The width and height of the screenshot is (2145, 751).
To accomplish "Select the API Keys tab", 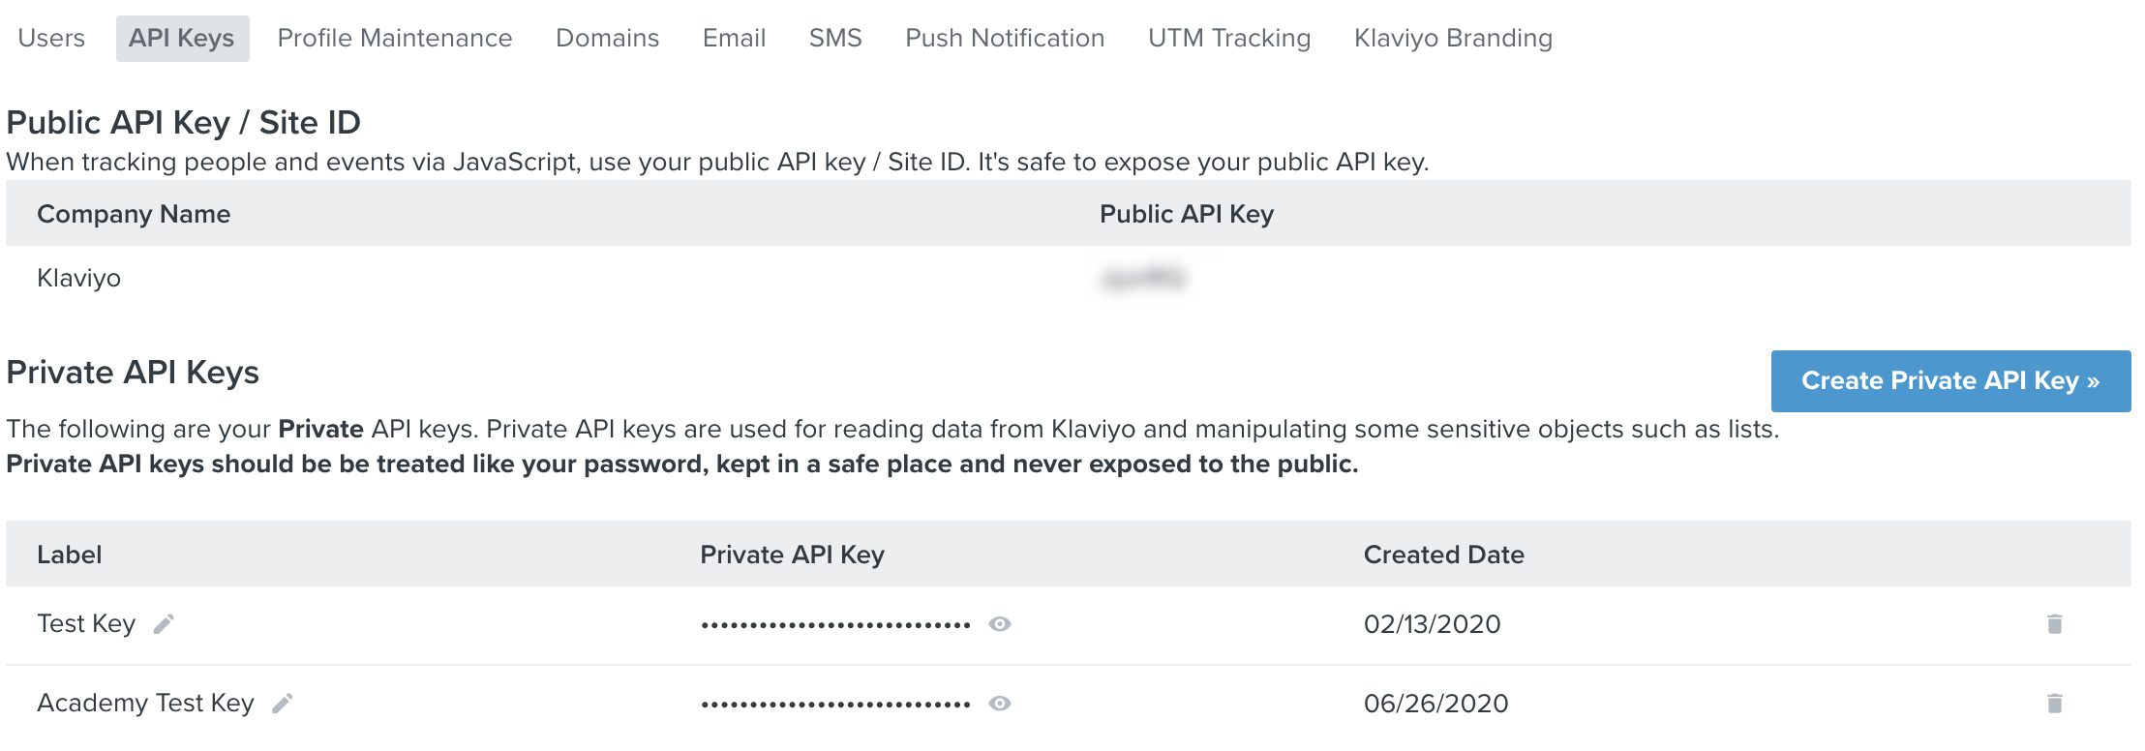I will pos(182,39).
